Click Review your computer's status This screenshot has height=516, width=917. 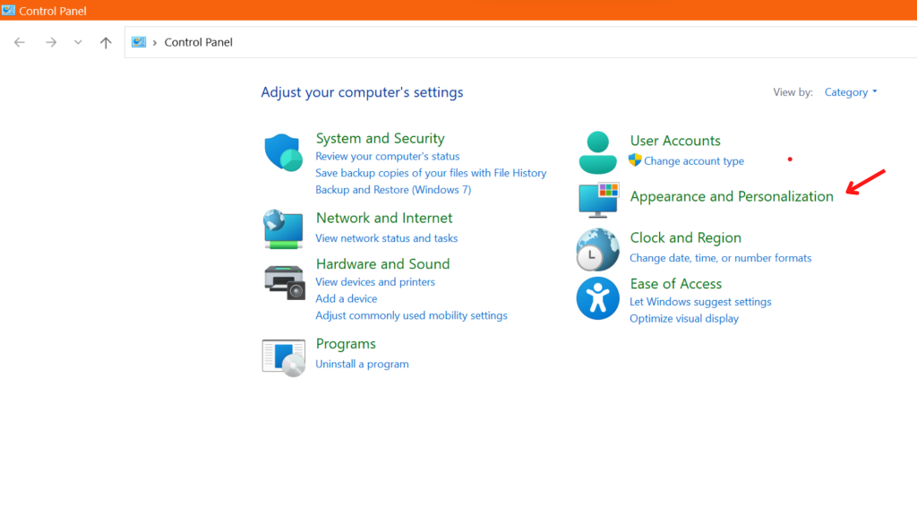[387, 156]
